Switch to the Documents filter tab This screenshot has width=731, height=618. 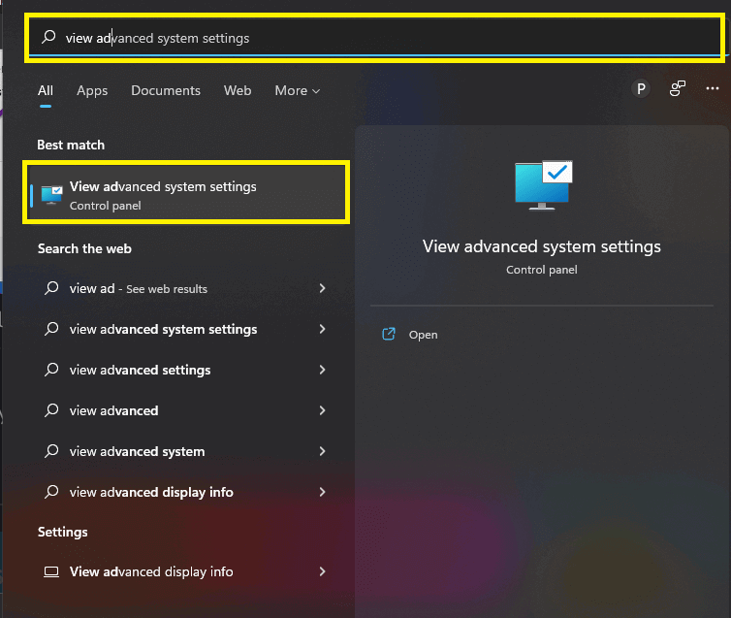[166, 90]
